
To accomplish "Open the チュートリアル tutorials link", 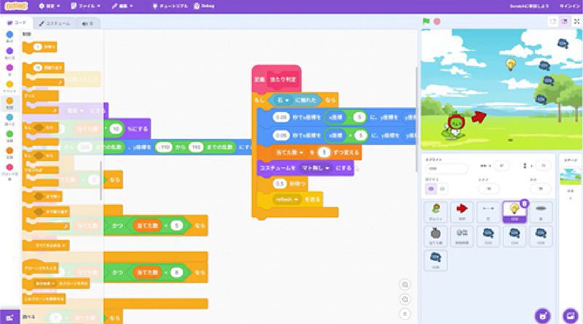I will 171,6.
